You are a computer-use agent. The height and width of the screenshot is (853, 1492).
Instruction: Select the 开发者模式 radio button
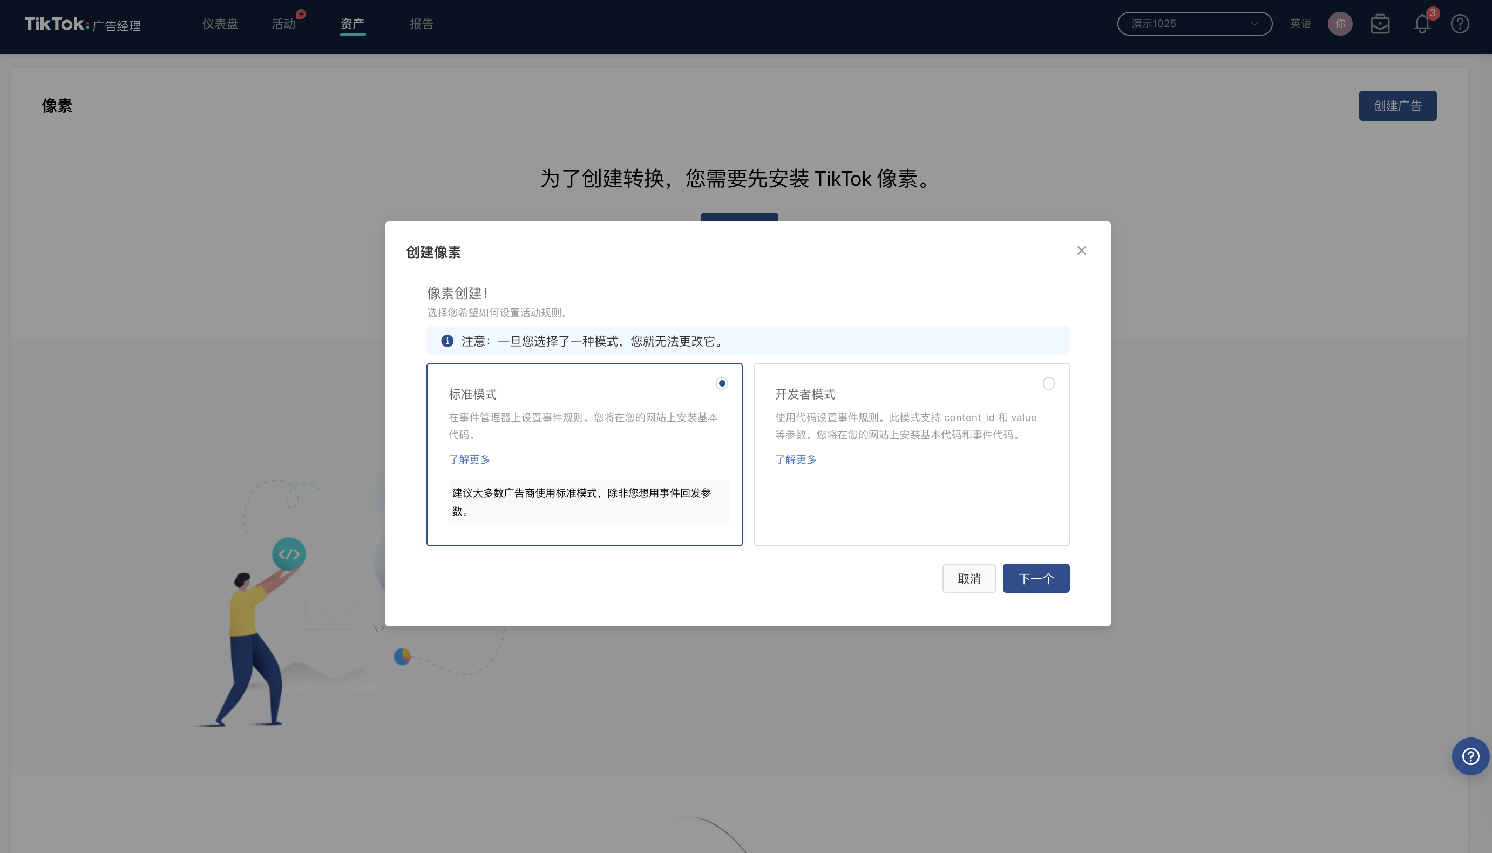click(x=1049, y=383)
